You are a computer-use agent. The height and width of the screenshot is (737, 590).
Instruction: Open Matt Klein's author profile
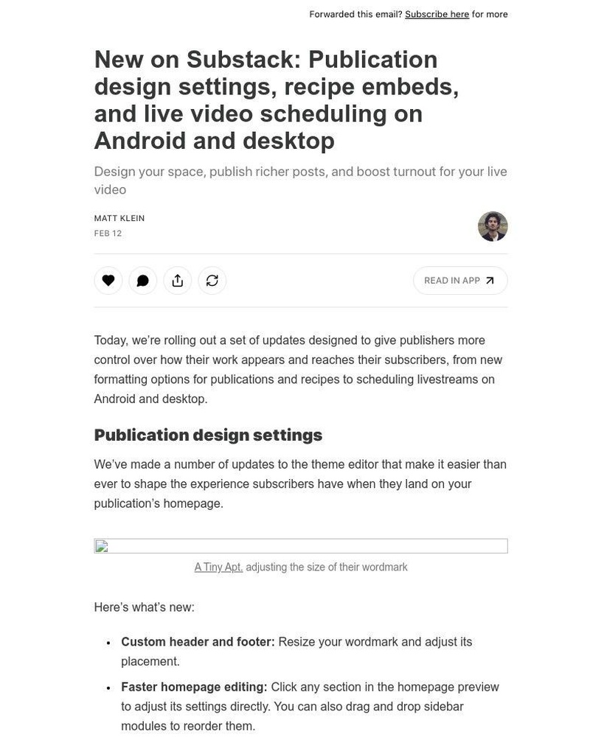tap(119, 217)
